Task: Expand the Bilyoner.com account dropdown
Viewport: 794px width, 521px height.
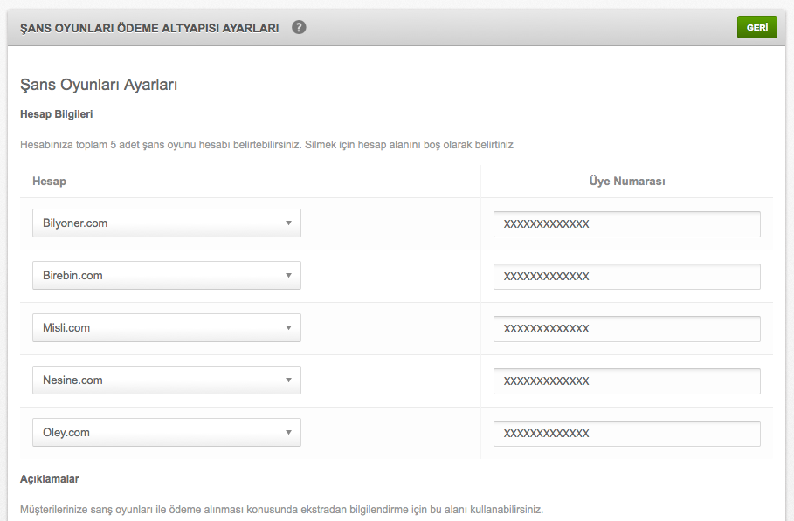Action: (167, 223)
